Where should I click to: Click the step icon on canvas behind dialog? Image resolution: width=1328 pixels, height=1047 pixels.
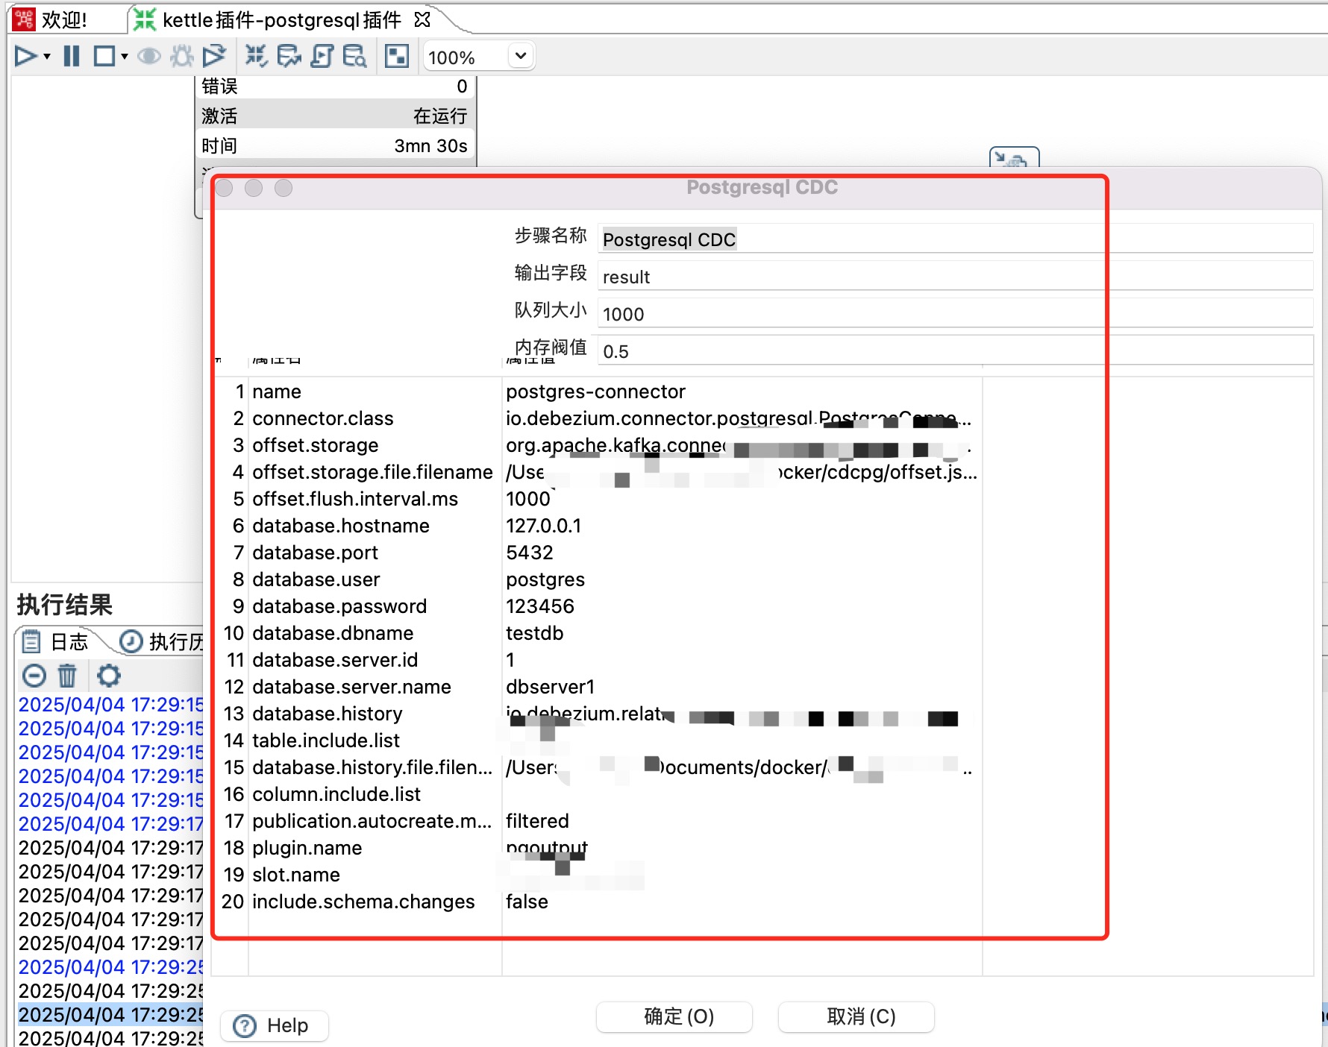[x=1014, y=157]
